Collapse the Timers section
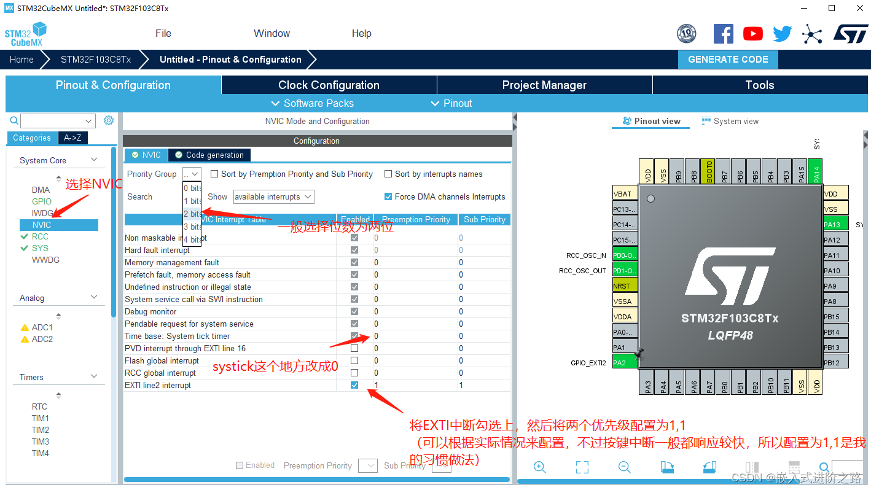This screenshot has width=871, height=490. 94,376
